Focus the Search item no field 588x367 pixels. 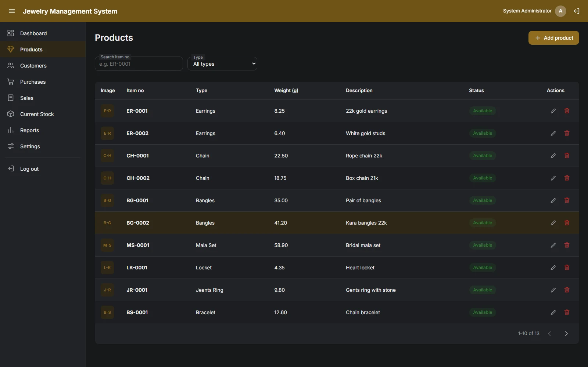point(139,64)
